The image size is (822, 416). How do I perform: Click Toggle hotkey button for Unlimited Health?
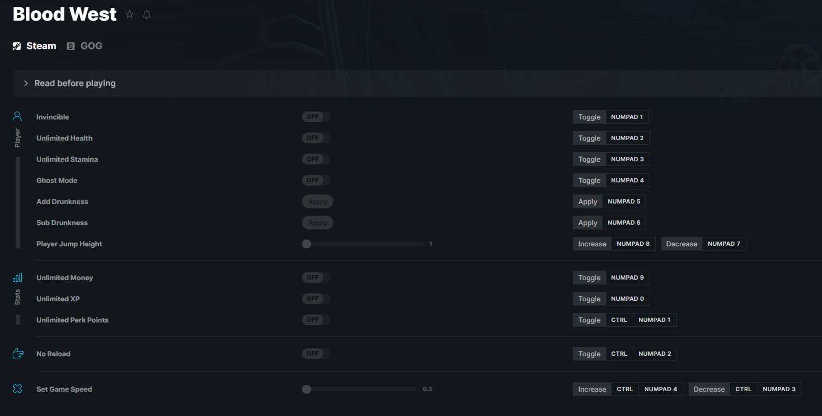(589, 138)
